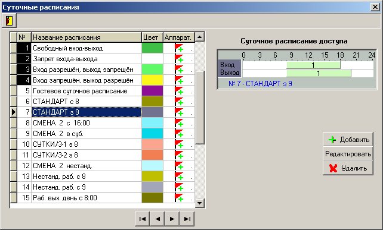383x230 pixels.
Task: Click the exit door toolbar icon
Action: (9, 20)
